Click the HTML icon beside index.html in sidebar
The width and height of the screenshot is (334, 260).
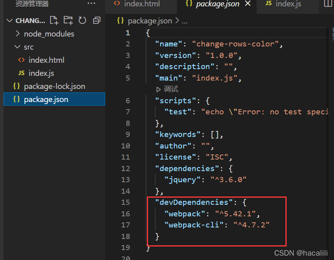click(x=21, y=60)
